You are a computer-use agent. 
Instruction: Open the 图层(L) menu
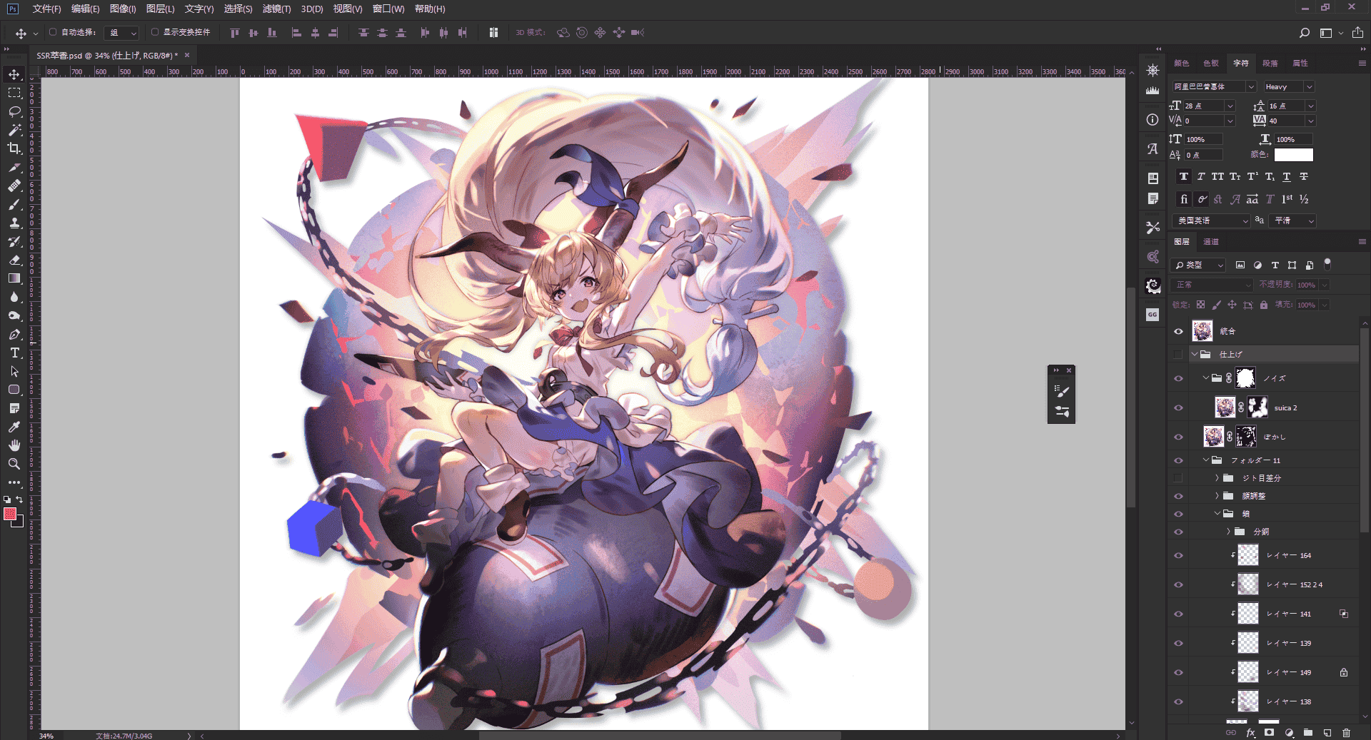point(160,9)
